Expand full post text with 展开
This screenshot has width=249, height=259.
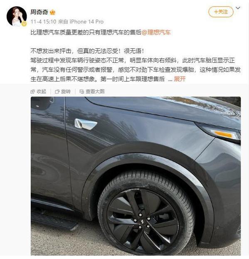coord(180,79)
